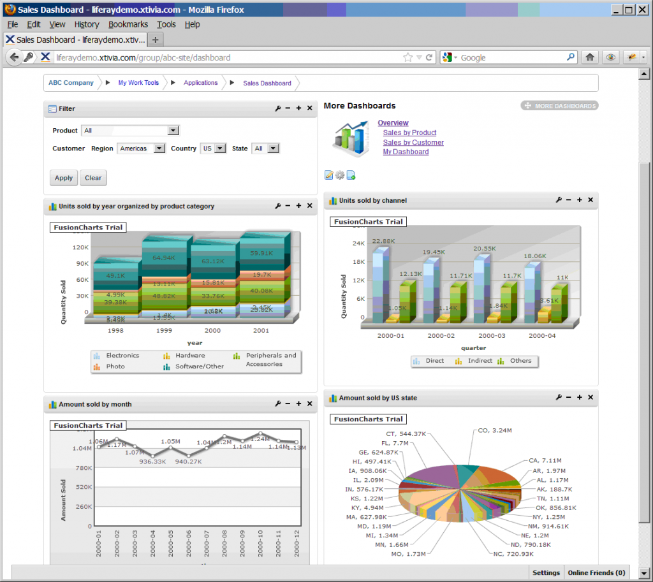
Task: Open the Product dropdown showing All
Action: pos(173,130)
